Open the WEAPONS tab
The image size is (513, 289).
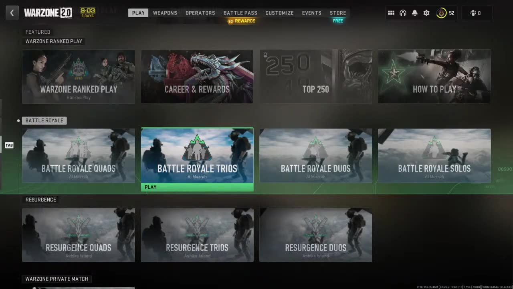pos(165,13)
